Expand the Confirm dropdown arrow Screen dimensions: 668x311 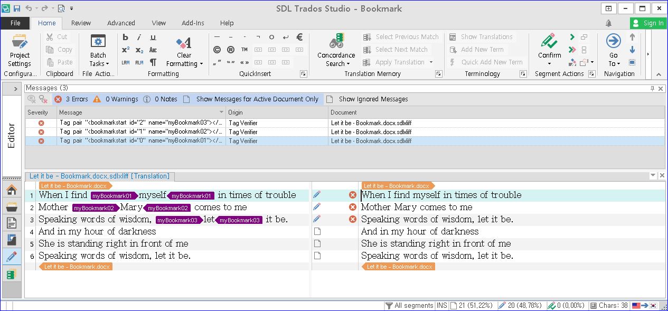pyautogui.click(x=549, y=63)
